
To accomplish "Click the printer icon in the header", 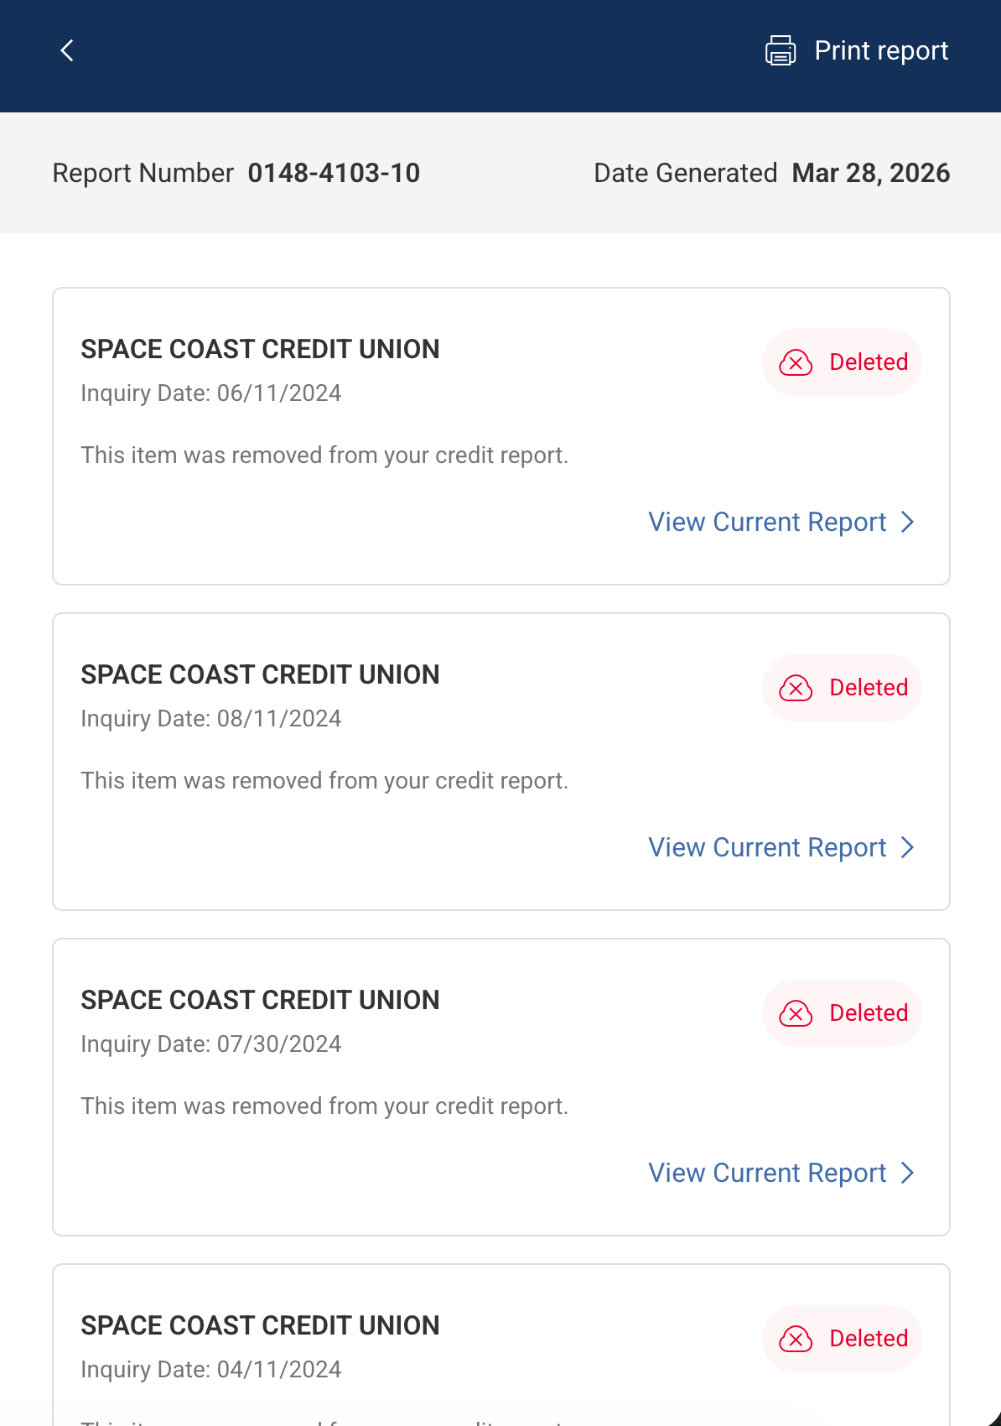I will point(781,50).
